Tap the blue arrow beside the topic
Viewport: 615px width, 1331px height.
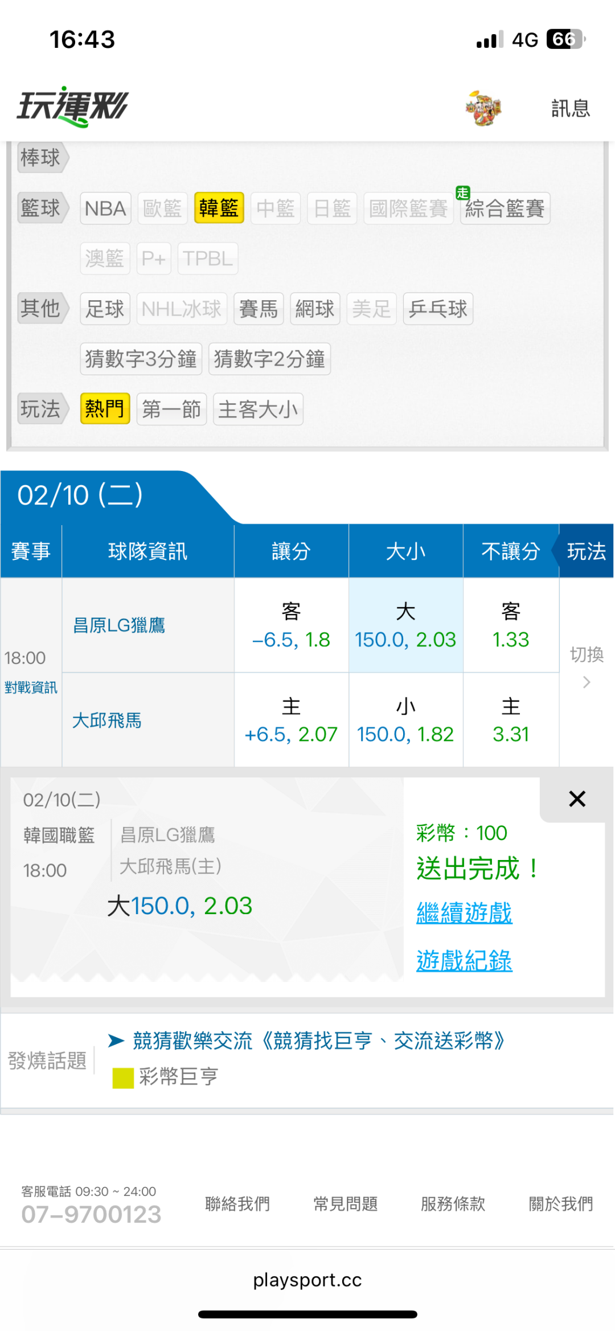116,1041
